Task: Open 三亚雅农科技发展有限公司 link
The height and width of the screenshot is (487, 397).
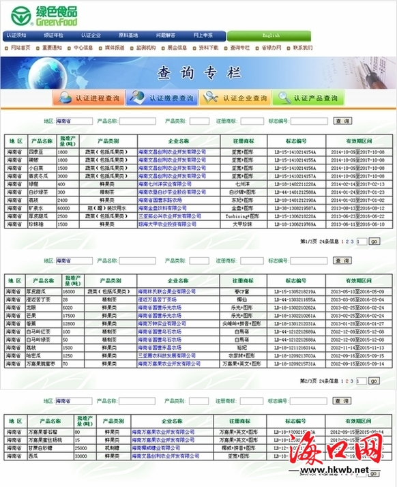Action: tap(167, 356)
